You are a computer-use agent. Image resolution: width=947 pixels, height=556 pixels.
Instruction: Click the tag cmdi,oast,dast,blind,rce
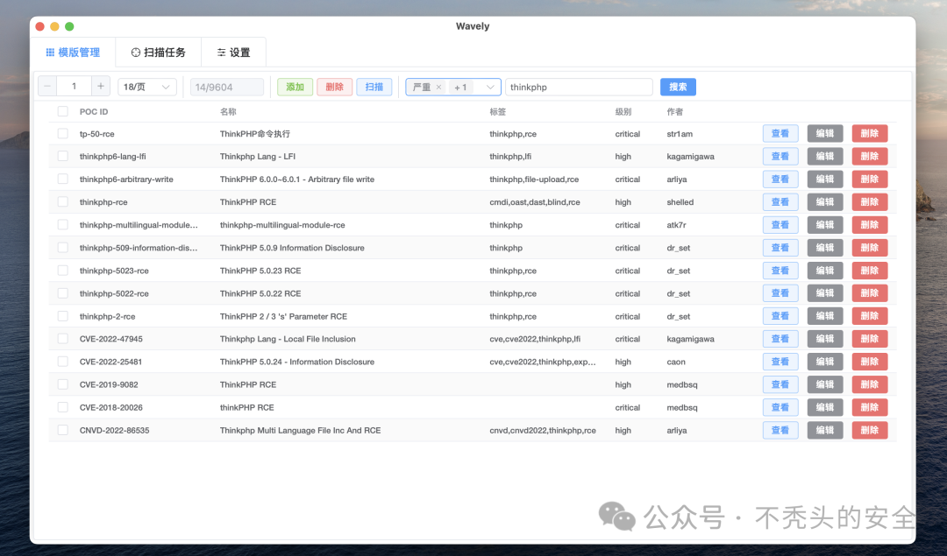(x=535, y=202)
